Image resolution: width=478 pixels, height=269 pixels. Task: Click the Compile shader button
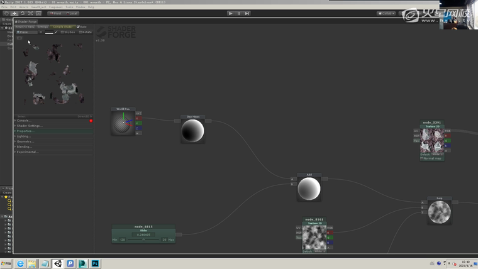(62, 26)
